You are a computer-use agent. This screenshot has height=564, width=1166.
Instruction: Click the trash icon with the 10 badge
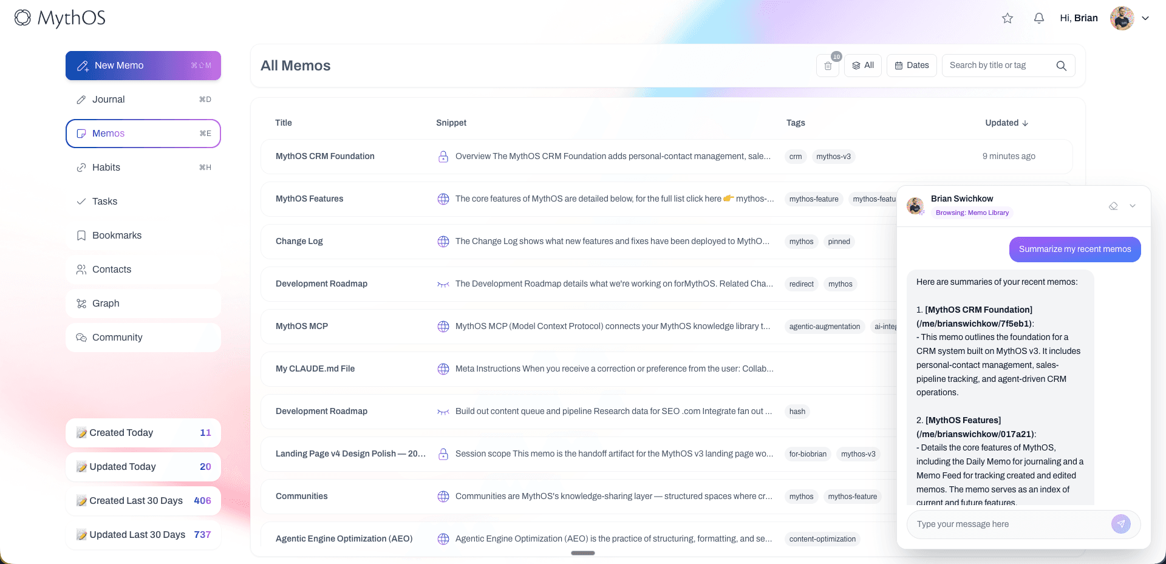(x=828, y=66)
